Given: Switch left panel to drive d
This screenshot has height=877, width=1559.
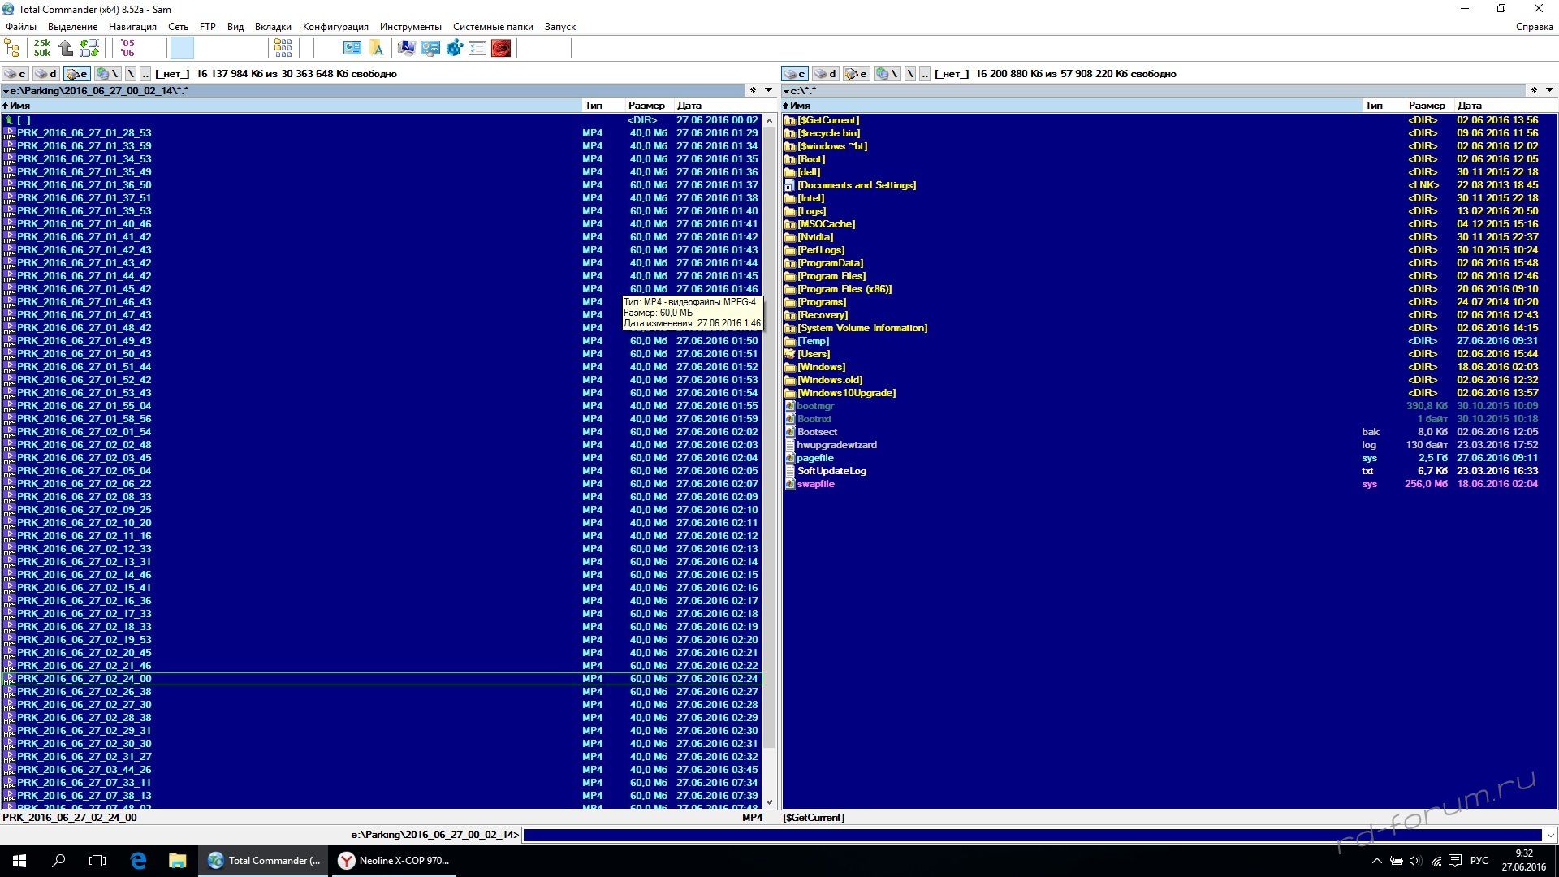Looking at the screenshot, I should coord(46,74).
